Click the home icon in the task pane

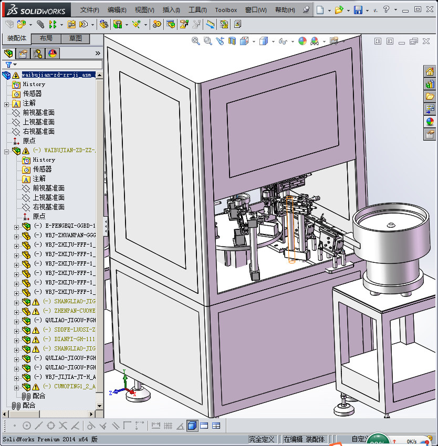pyautogui.click(x=430, y=72)
